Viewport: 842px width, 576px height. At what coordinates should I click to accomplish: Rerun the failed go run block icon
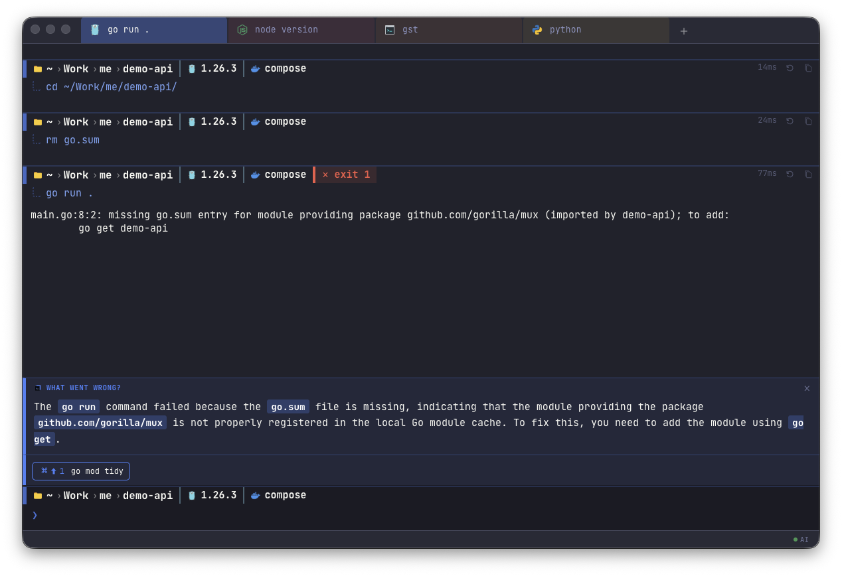pyautogui.click(x=790, y=174)
